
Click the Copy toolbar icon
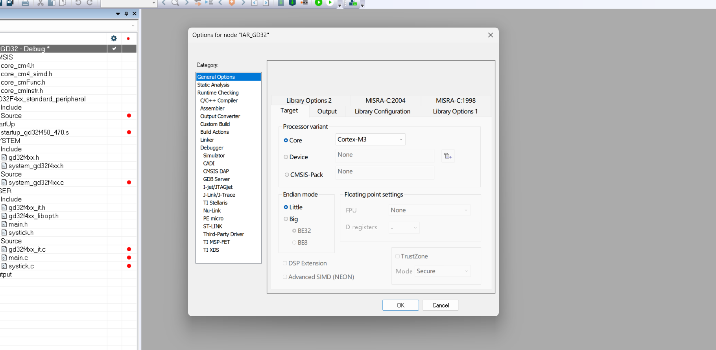pyautogui.click(x=52, y=2)
